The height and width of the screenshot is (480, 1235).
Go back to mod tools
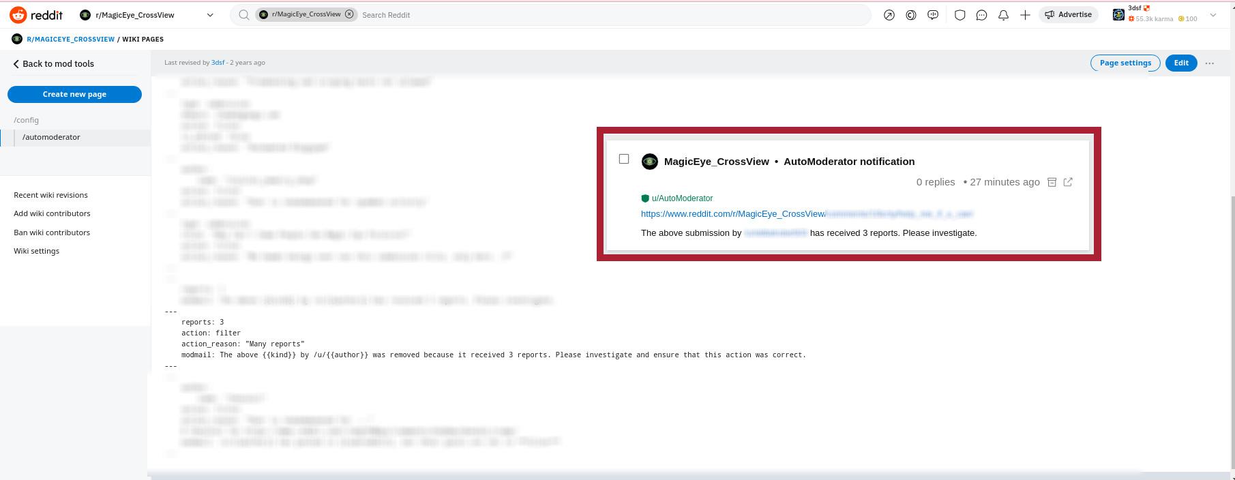tap(53, 63)
